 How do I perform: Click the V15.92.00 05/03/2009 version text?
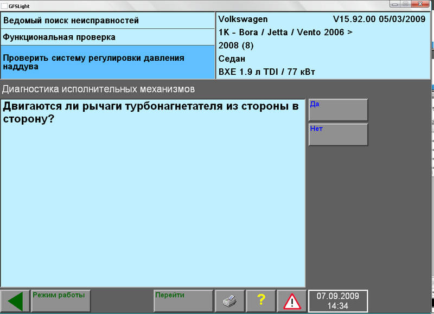coord(379,19)
